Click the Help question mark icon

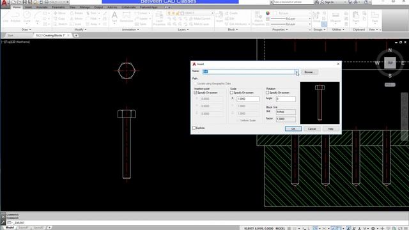coord(366,2)
